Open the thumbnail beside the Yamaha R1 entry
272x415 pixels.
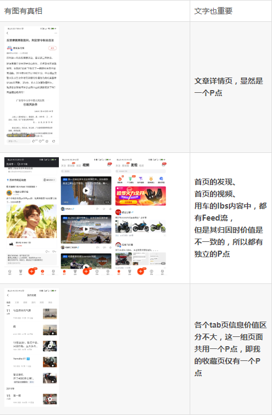(x=50, y=362)
